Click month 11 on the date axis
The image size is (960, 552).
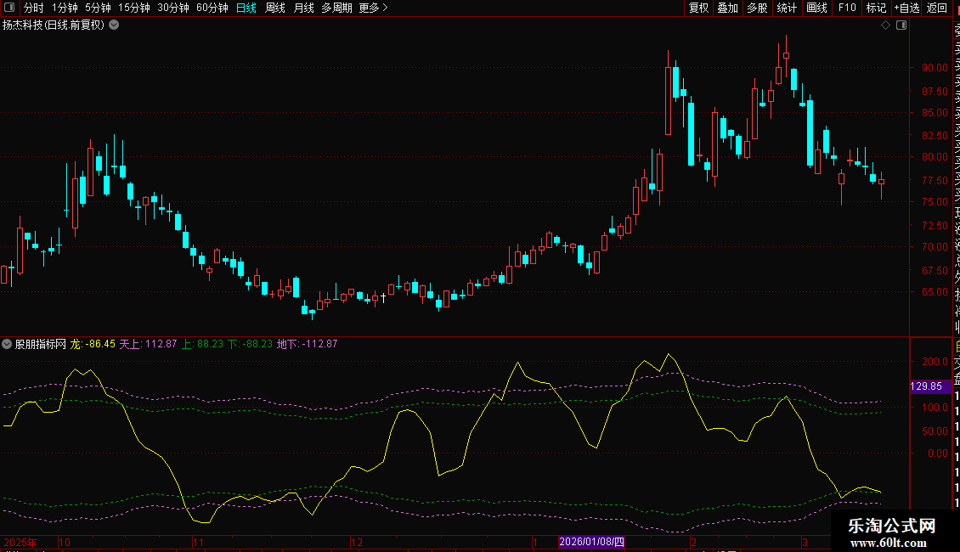(198, 542)
